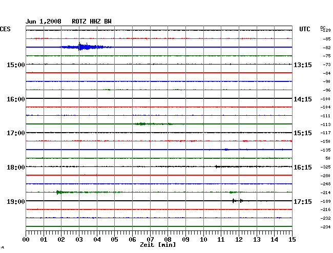Click the DC offset value -216
Image resolution: width=333 pixels, height=253 pixels.
(325, 209)
